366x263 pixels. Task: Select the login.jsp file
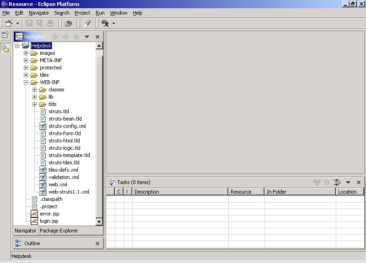[49, 221]
